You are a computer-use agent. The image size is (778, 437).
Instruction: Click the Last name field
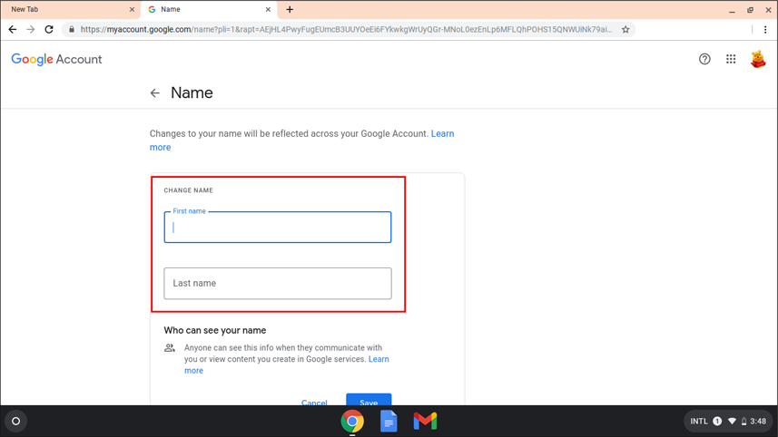pyautogui.click(x=278, y=284)
